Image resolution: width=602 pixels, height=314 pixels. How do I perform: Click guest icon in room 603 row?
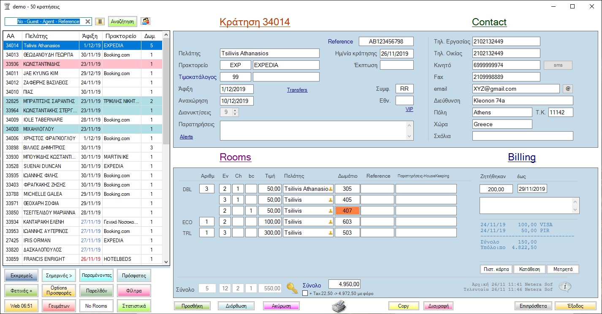tap(331, 222)
